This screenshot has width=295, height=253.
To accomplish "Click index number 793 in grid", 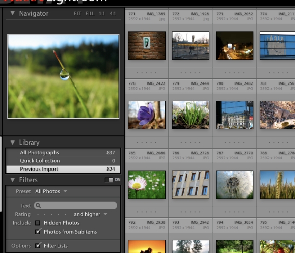I will 176,222.
